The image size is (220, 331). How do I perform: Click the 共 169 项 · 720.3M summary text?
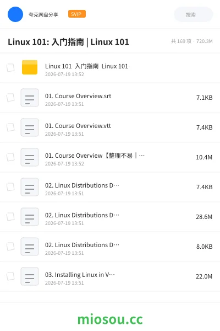tap(192, 41)
